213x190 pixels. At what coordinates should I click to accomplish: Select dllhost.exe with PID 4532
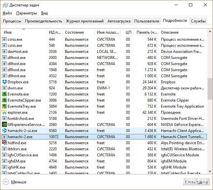tap(104, 76)
